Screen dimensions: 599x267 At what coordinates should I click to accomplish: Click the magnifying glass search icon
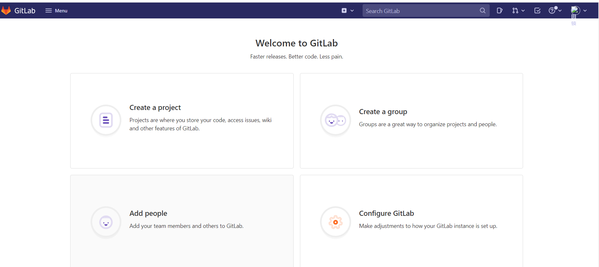coord(482,10)
